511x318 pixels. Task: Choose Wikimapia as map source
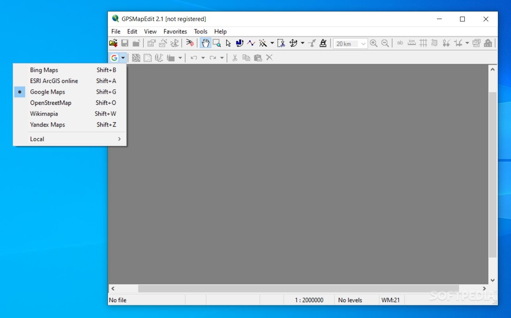pos(70,114)
